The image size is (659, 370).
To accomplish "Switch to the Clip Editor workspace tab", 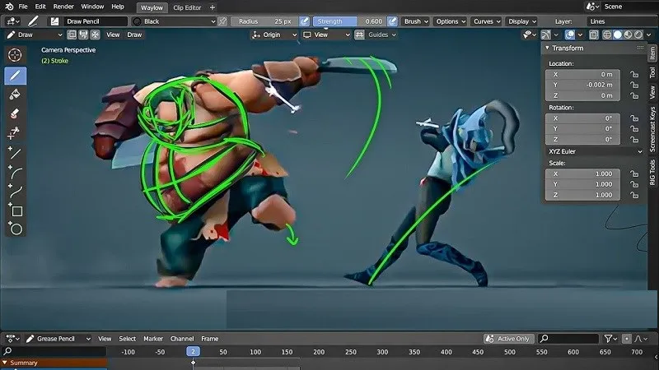I will pos(187,7).
